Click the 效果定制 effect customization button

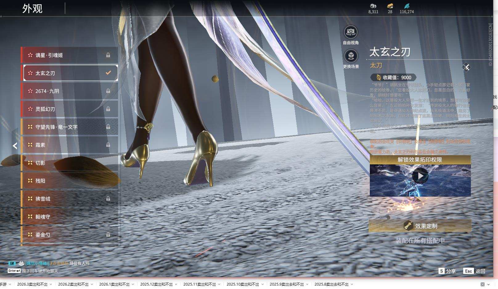coord(420,226)
